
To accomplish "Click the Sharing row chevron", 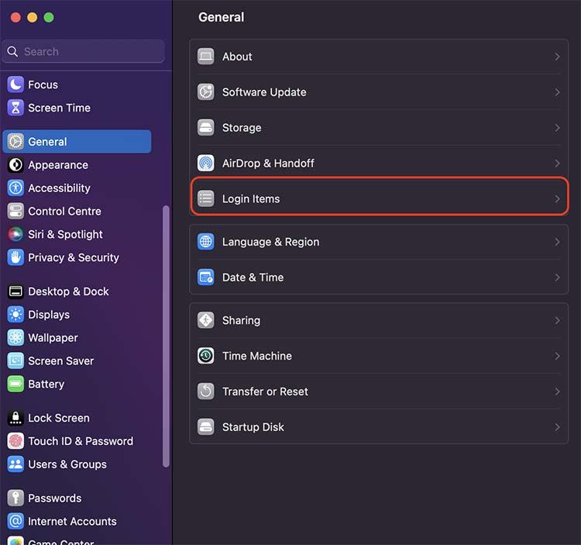I will pyautogui.click(x=557, y=321).
